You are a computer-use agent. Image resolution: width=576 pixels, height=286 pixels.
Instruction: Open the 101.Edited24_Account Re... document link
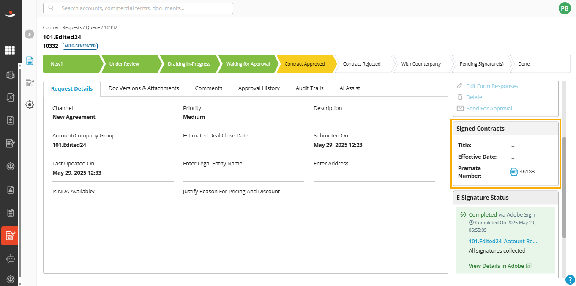coord(502,241)
